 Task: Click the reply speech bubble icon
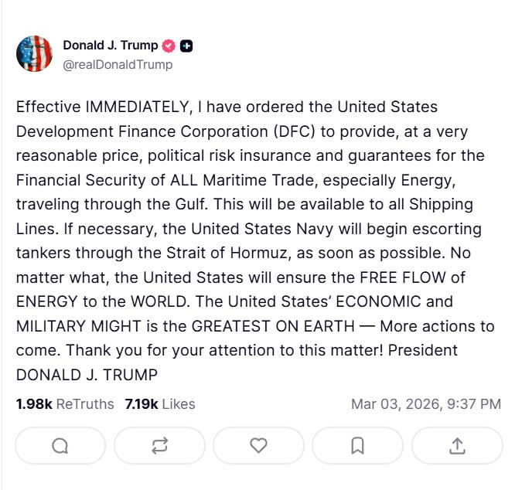click(x=60, y=445)
